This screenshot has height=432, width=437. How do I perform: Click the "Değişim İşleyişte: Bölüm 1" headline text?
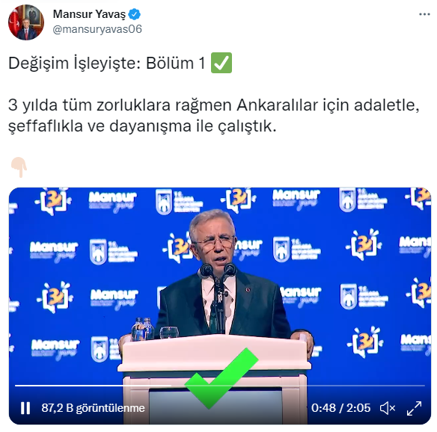tap(107, 64)
